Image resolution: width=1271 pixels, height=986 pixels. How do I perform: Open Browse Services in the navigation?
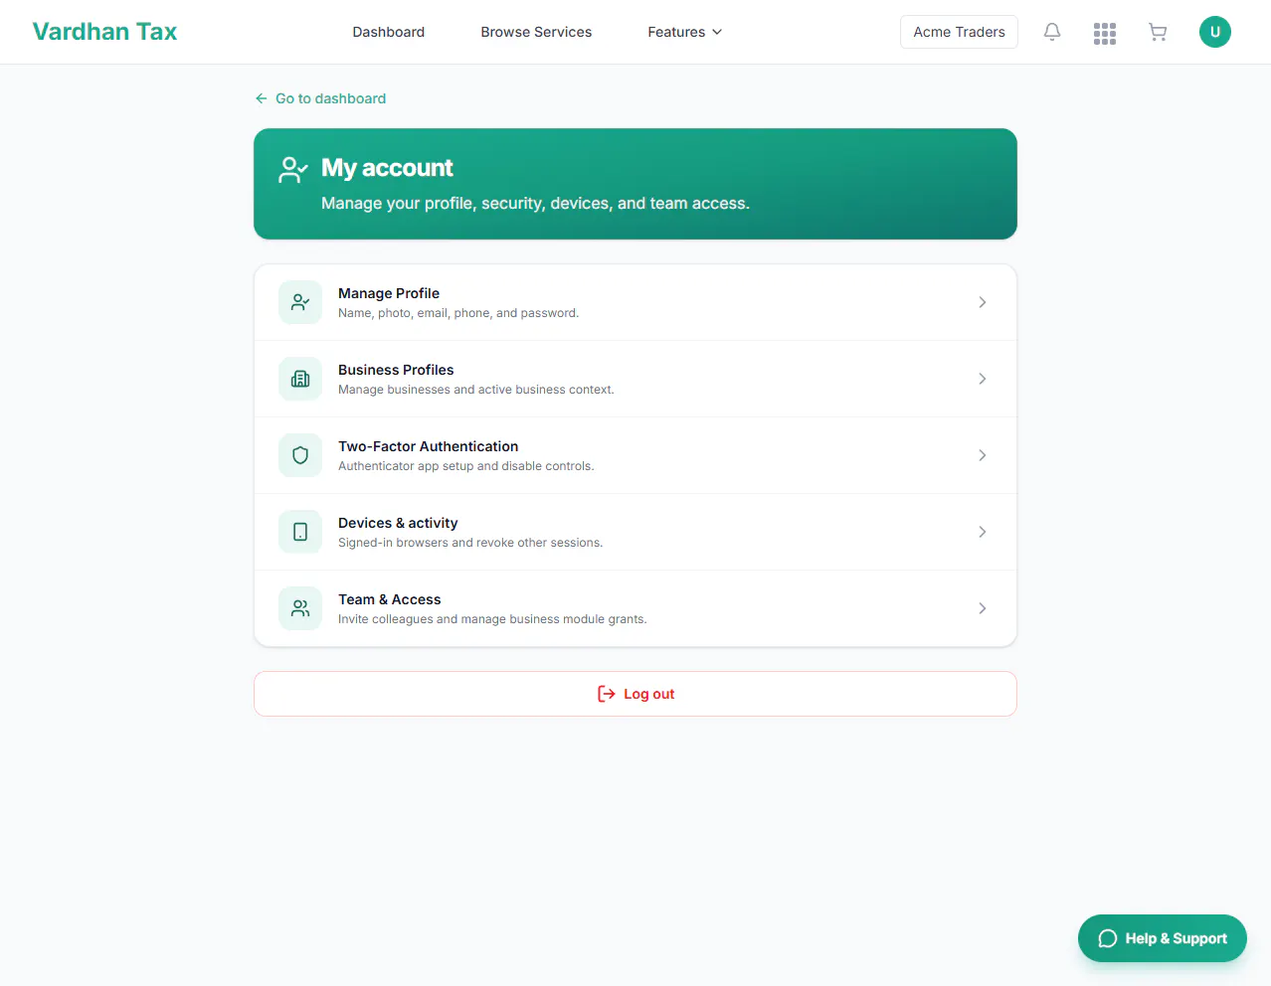pyautogui.click(x=536, y=32)
